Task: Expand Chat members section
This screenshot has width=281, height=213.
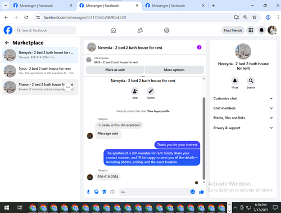Action: point(243,108)
